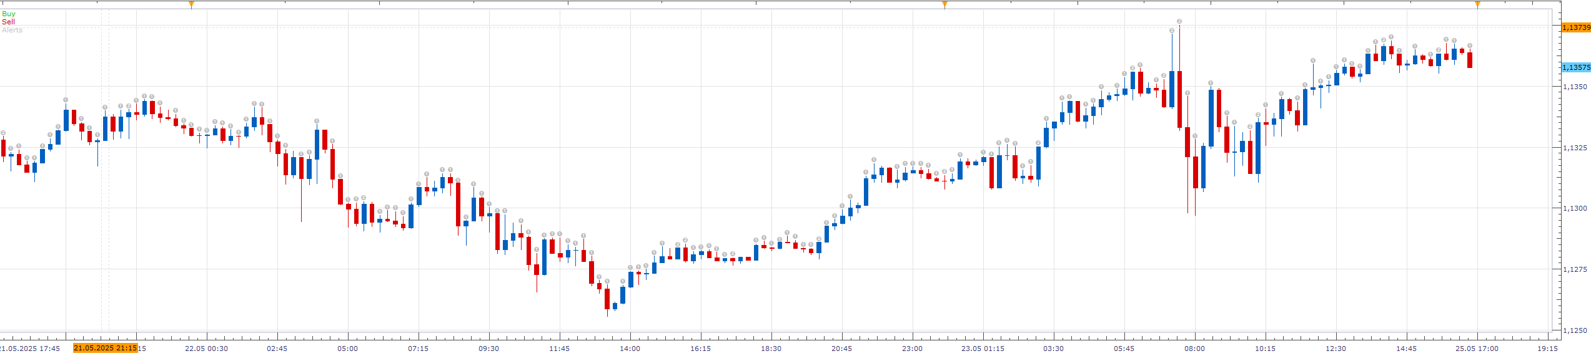Click the 1,1275 price axis label

click(x=1575, y=269)
